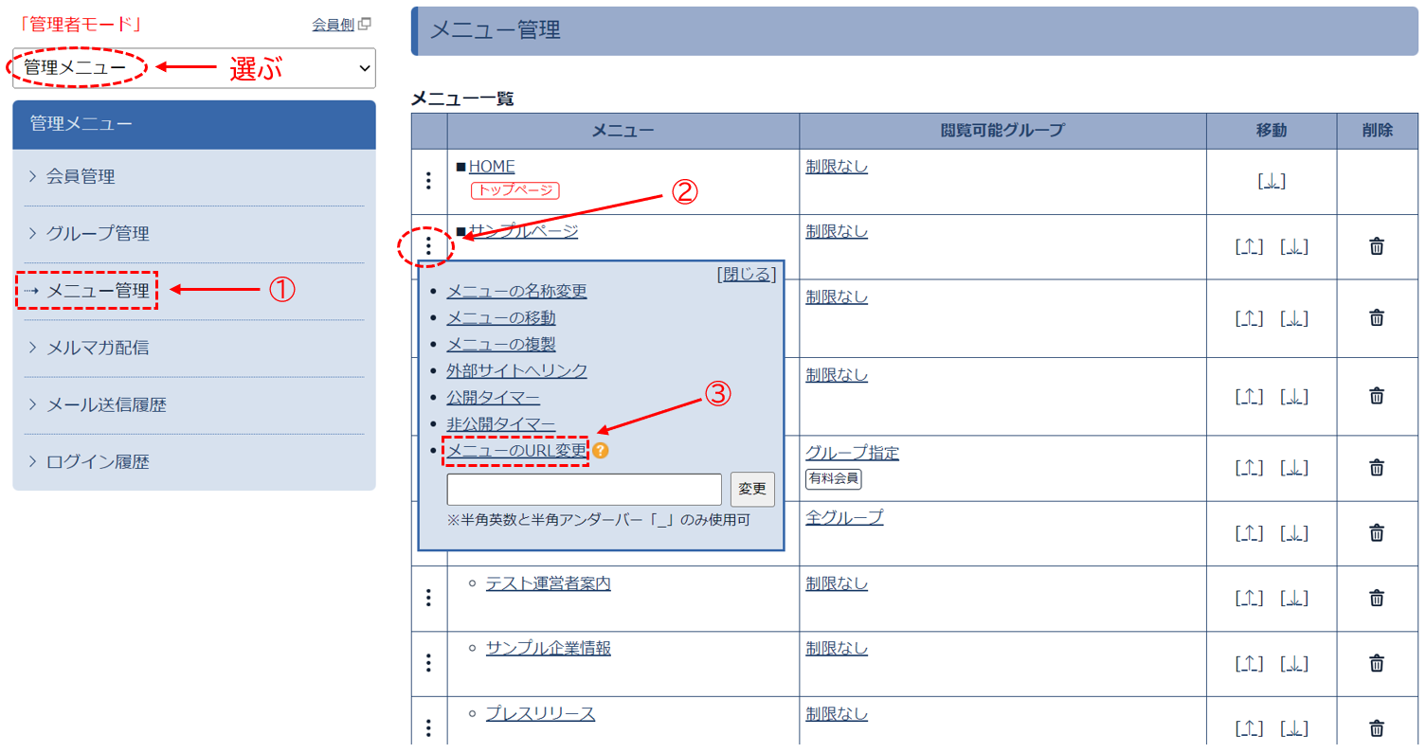Click the 全グループ link
Screen dimensions: 1426x753
point(844,517)
